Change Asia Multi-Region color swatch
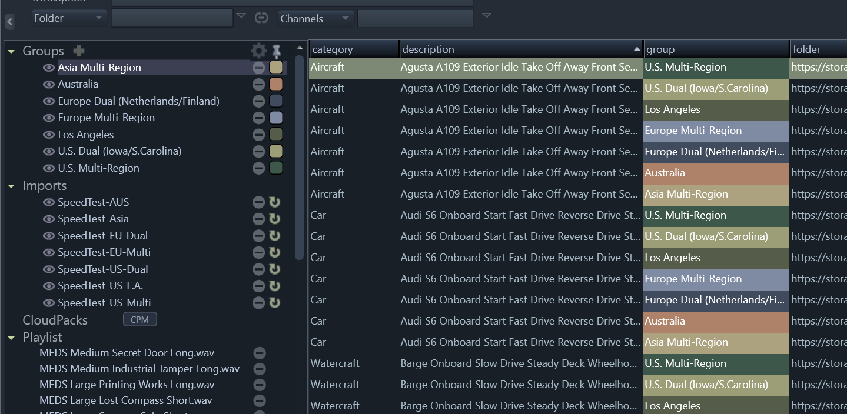 click(276, 67)
